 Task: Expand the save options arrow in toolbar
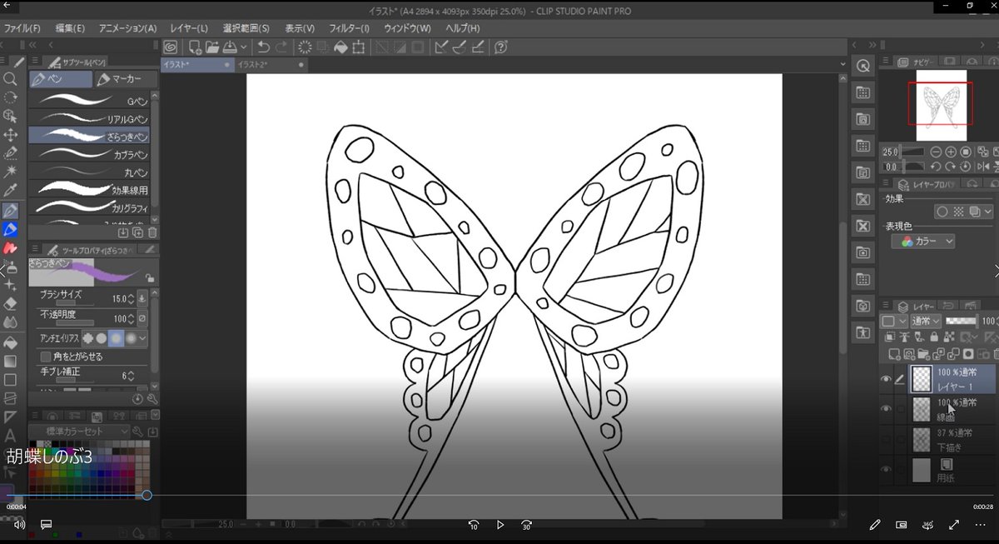point(242,47)
